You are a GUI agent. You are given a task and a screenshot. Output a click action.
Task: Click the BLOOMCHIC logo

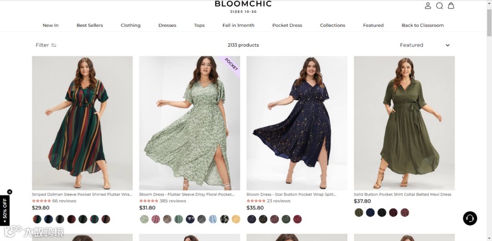243,4
